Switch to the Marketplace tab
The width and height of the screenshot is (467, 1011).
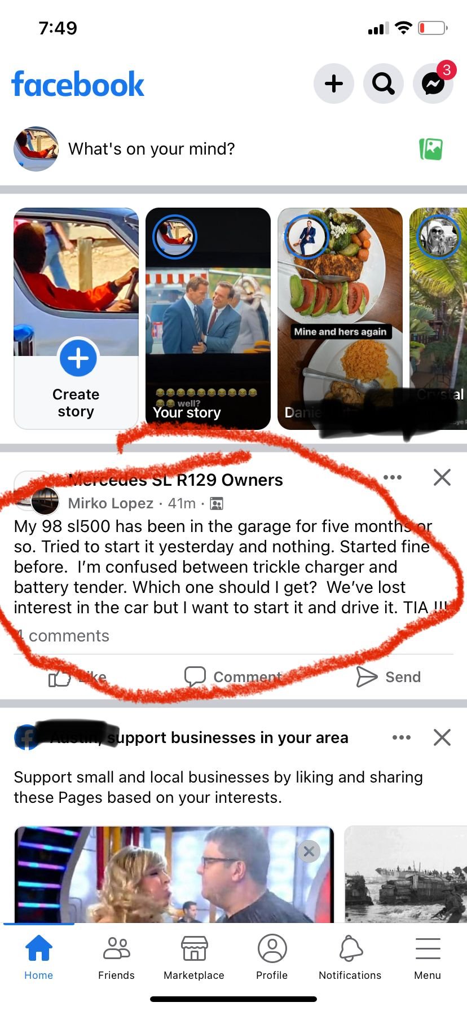click(194, 958)
